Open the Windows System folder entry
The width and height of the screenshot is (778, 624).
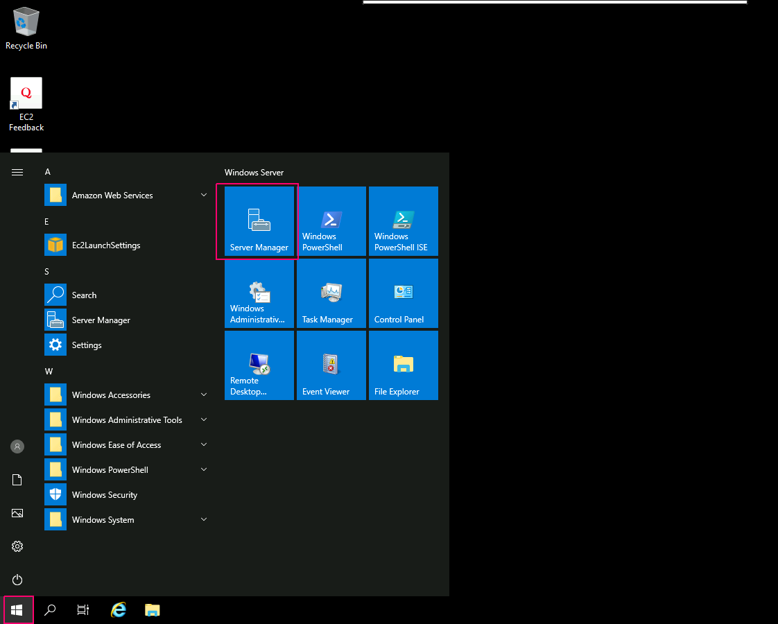pyautogui.click(x=126, y=520)
